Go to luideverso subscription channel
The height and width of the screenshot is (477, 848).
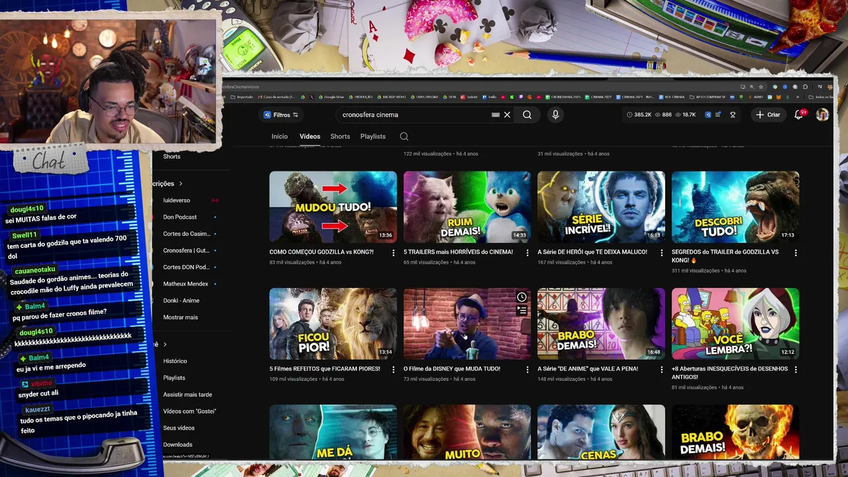(176, 200)
